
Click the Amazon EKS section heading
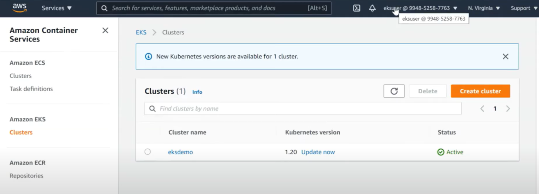tap(28, 119)
